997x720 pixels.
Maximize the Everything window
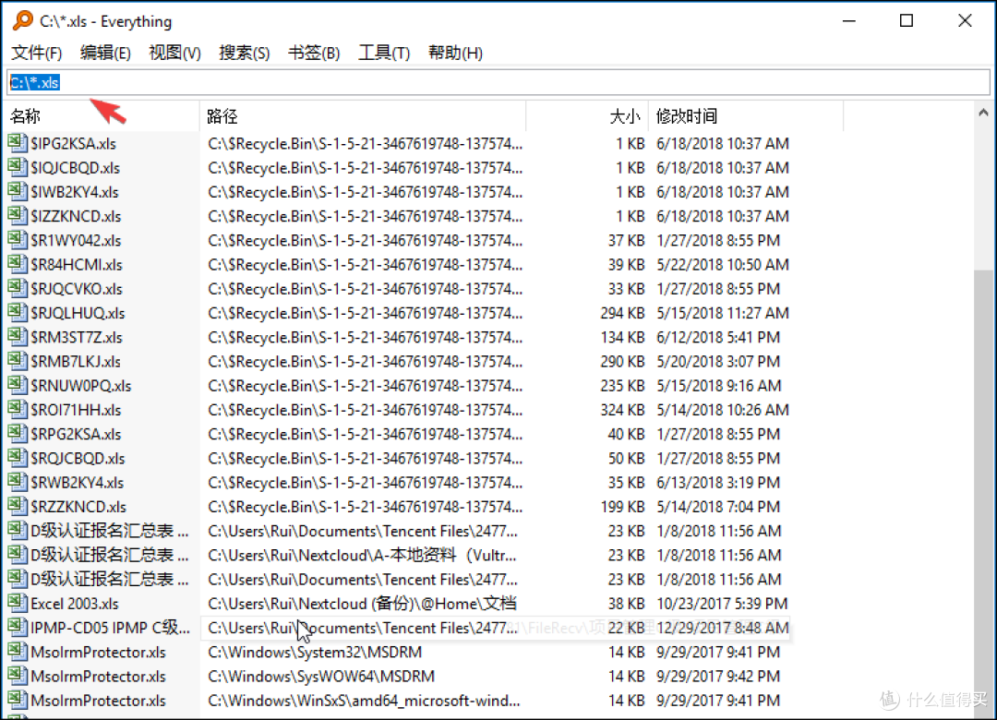907,20
